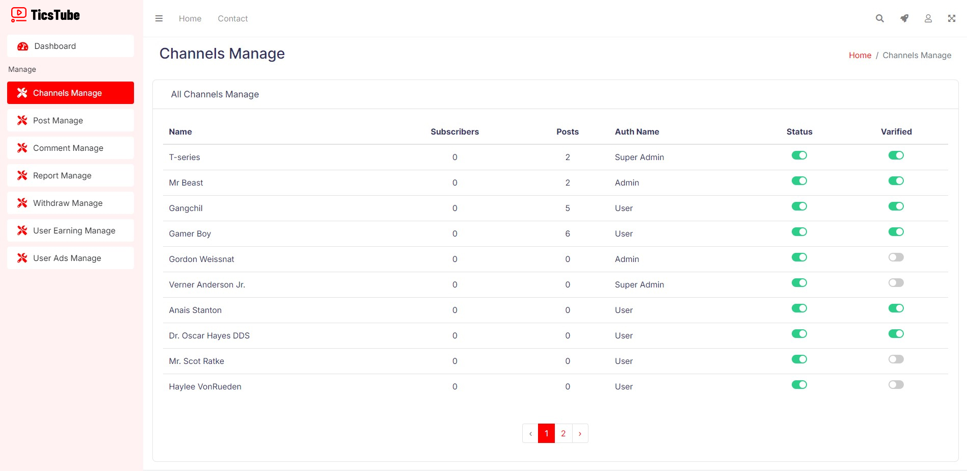Click the TicsTube logo

coord(45,15)
